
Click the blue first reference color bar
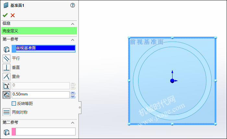(14, 49)
